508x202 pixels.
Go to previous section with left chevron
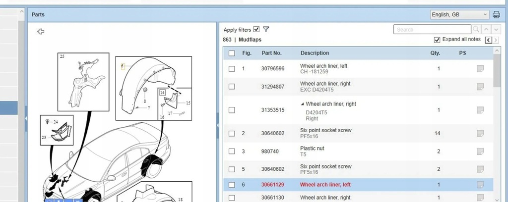488,40
